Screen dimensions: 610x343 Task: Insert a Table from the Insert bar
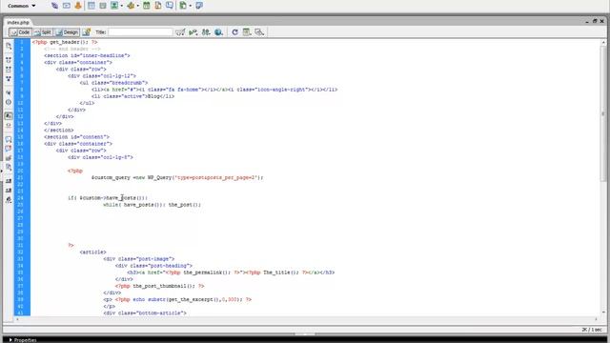tap(91, 6)
